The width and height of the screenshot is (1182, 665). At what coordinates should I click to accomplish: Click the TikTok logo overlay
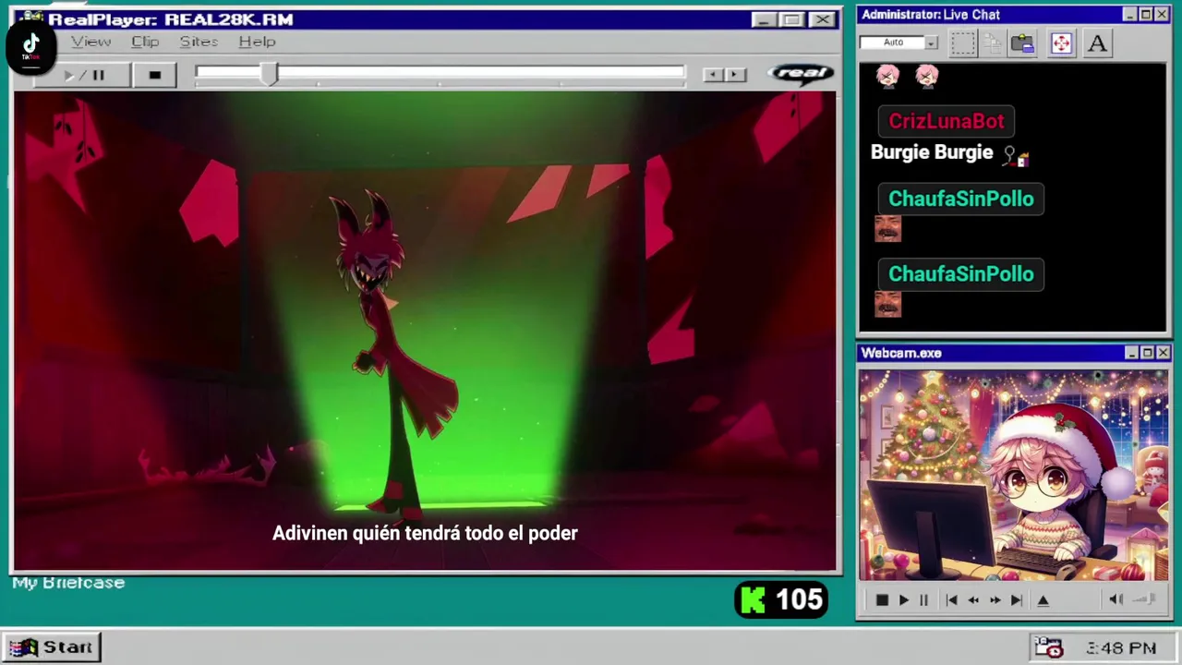point(30,45)
